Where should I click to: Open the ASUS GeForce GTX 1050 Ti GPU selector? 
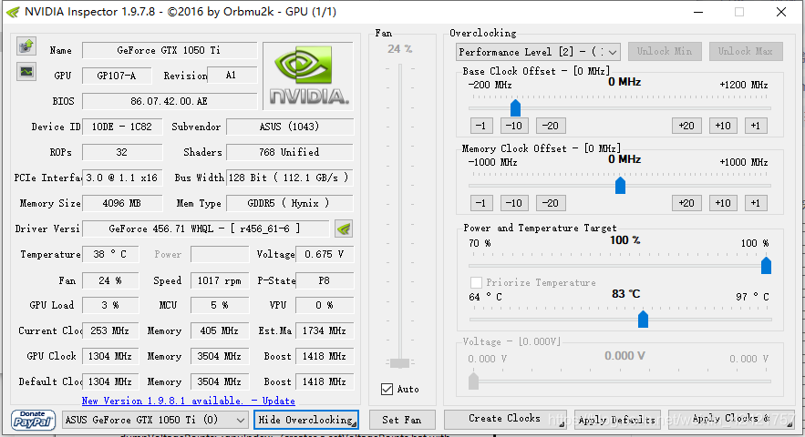point(156,420)
